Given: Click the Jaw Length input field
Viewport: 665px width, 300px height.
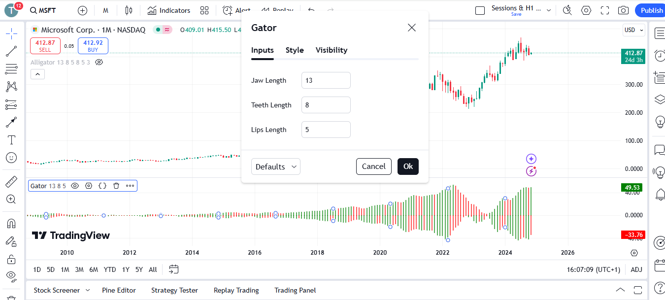Looking at the screenshot, I should [326, 80].
